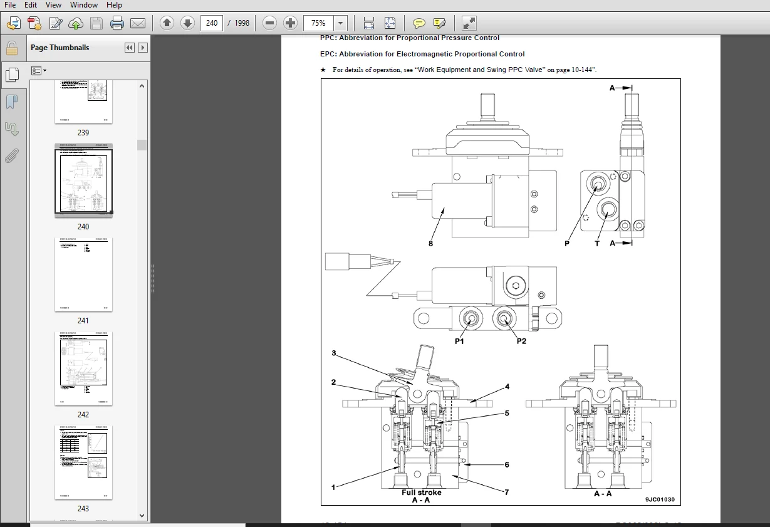The image size is (770, 527).
Task: Save the document with the floppy disk icon
Action: 96,23
